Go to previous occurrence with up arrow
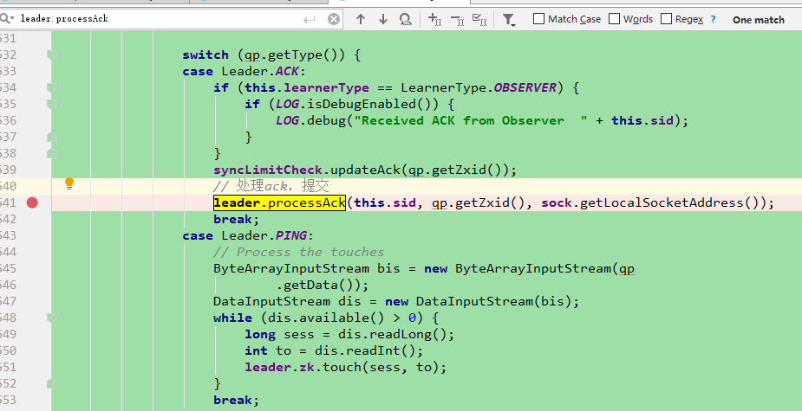 [x=361, y=19]
